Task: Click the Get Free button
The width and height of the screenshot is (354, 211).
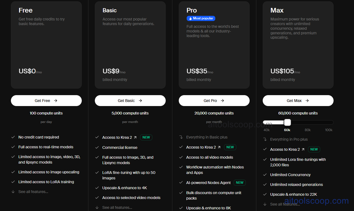Action: (x=46, y=101)
